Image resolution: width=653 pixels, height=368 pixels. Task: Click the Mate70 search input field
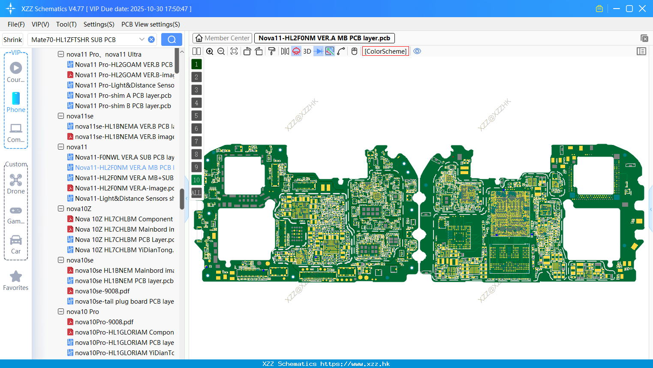coord(84,39)
